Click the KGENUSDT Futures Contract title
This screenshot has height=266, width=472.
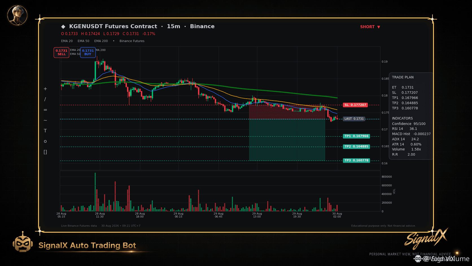113,26
